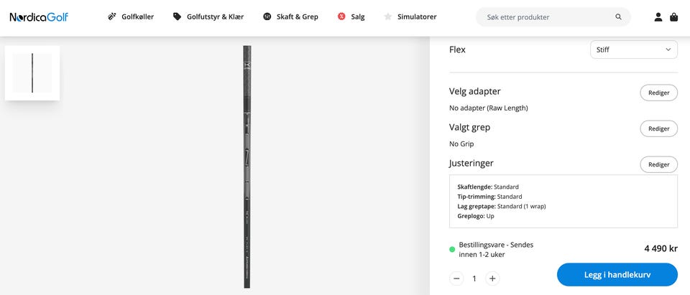Open the user account icon
This screenshot has height=295, width=690.
click(x=658, y=17)
